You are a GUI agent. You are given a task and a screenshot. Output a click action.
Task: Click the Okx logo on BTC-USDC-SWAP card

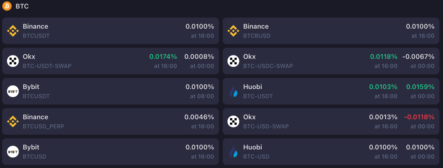coord(233,61)
